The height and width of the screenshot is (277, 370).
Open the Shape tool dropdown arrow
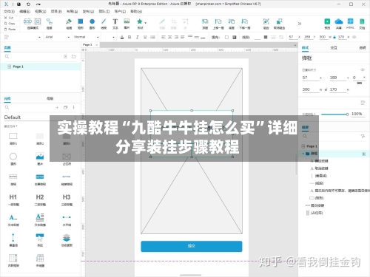146,23
